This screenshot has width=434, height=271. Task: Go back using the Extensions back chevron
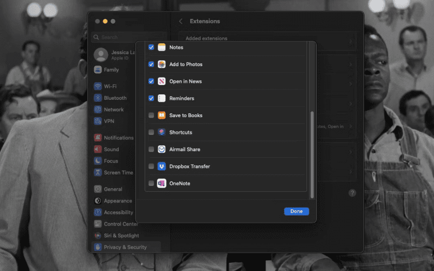181,21
